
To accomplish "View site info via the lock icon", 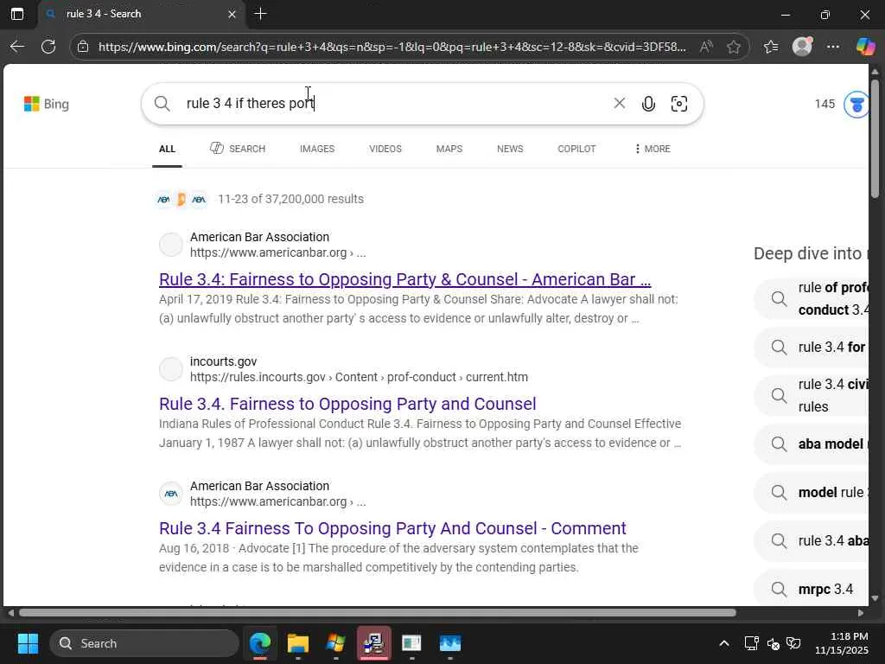I will point(83,47).
